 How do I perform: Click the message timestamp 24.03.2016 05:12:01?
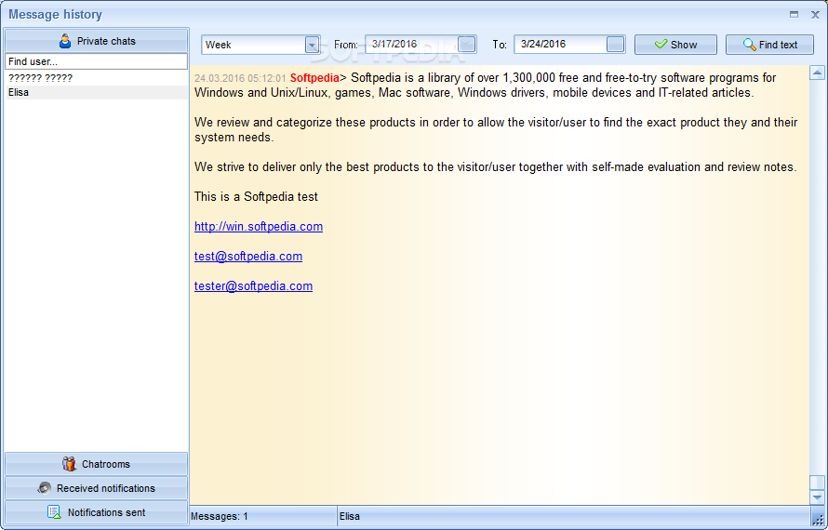pyautogui.click(x=240, y=78)
